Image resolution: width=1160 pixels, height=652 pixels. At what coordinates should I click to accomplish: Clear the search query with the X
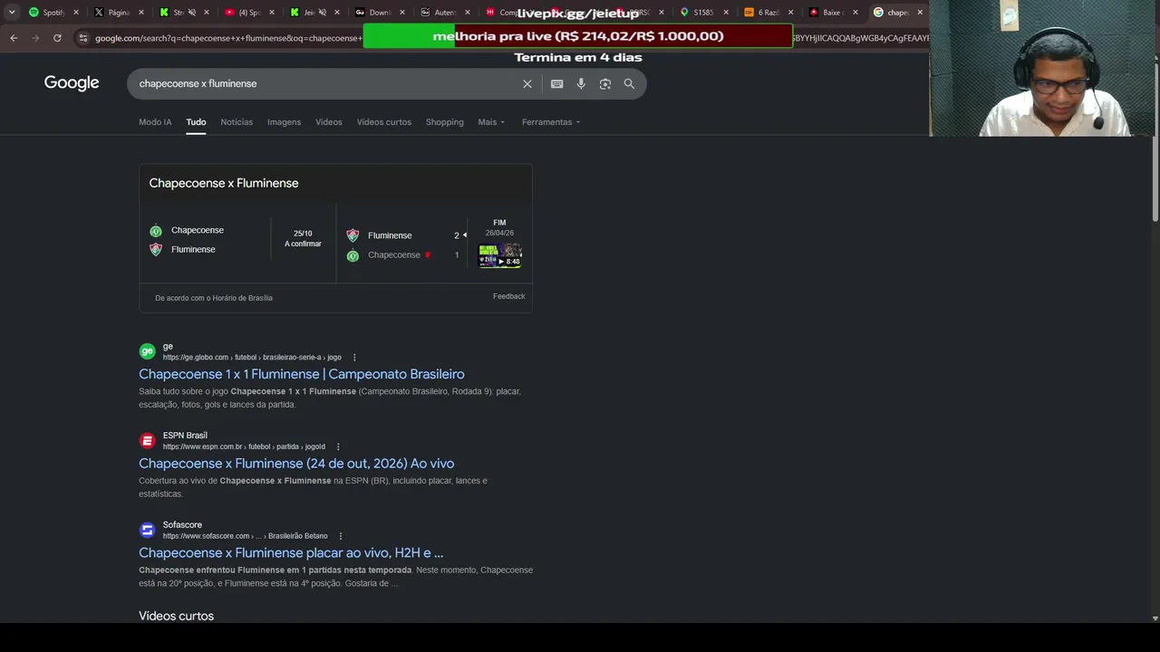(527, 83)
